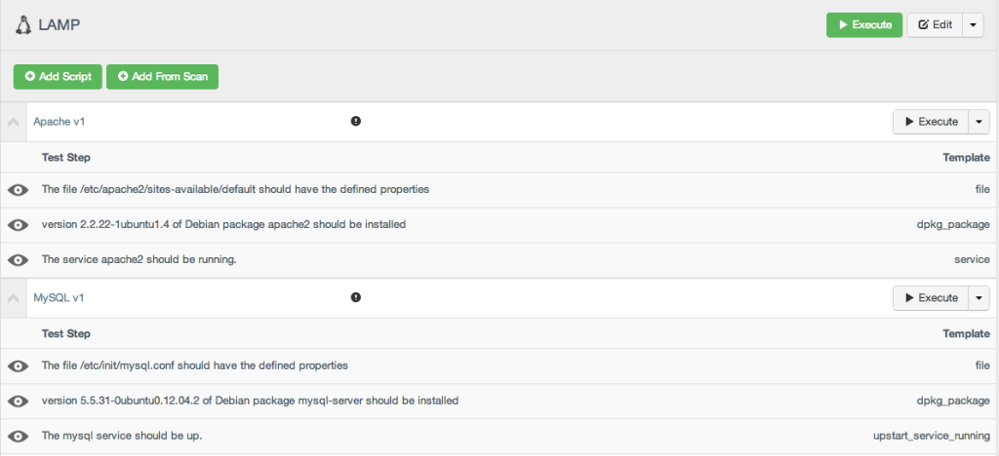Click the warning icon in Apache v1 row
Viewport: 999px width, 456px height.
pos(355,121)
